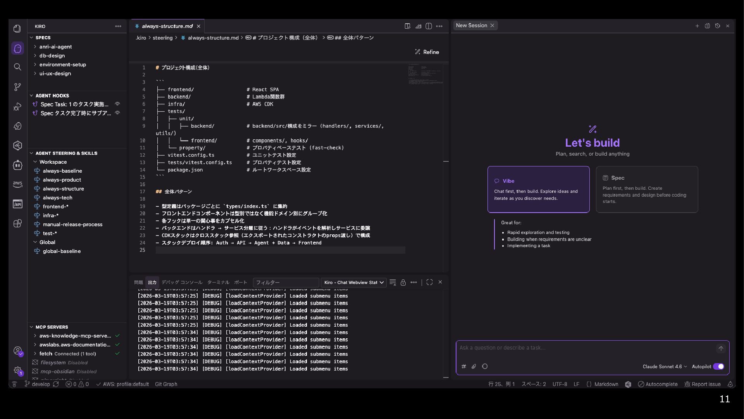Viewport: 744px width, 419px height.
Task: Focus the フィルター filter input
Action: [x=286, y=282]
